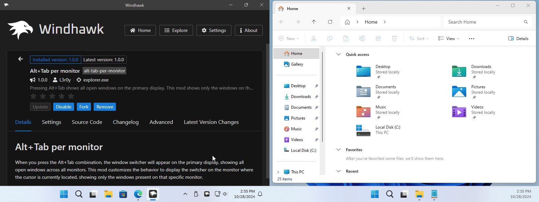Open the See more ellipsis menu
The width and height of the screenshot is (539, 202).
(x=472, y=39)
